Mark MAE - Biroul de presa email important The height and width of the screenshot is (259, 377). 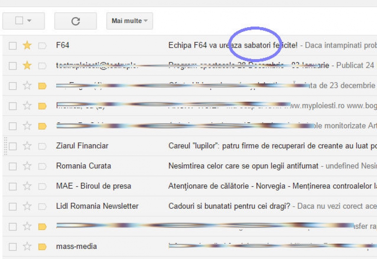click(42, 186)
